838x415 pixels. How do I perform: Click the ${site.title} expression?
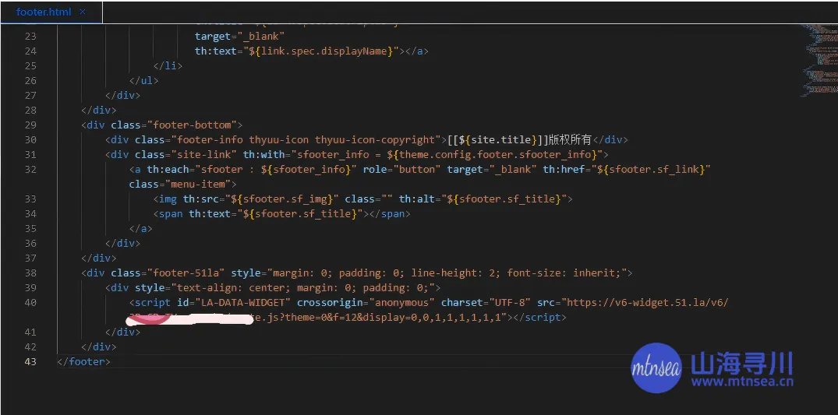(x=497, y=140)
